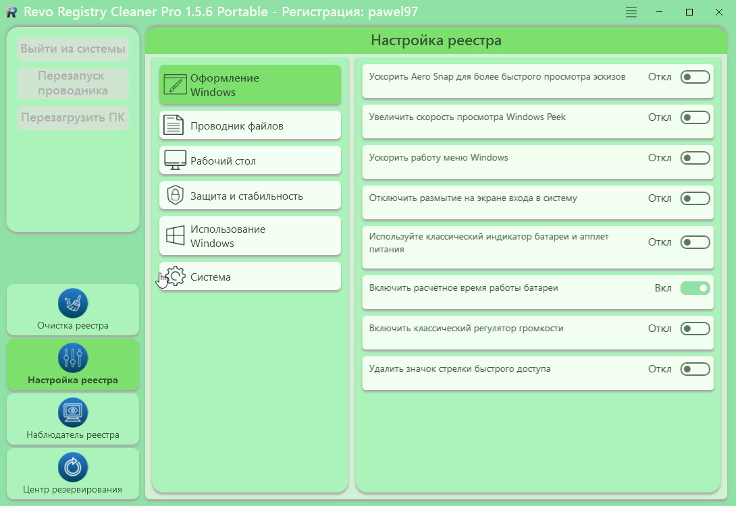Maximize the Revo Registry Cleaner window

(689, 12)
